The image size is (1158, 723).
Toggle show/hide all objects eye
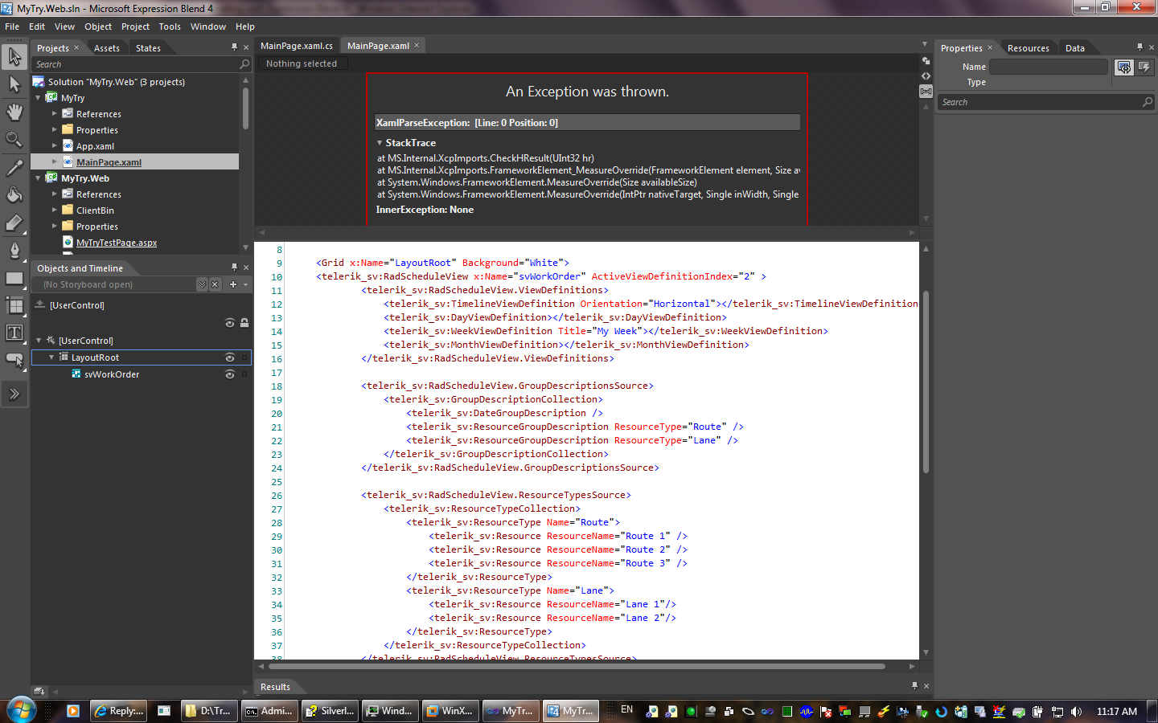[230, 323]
